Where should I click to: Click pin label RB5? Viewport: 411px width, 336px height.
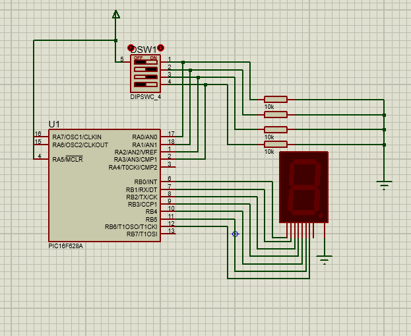(152, 220)
